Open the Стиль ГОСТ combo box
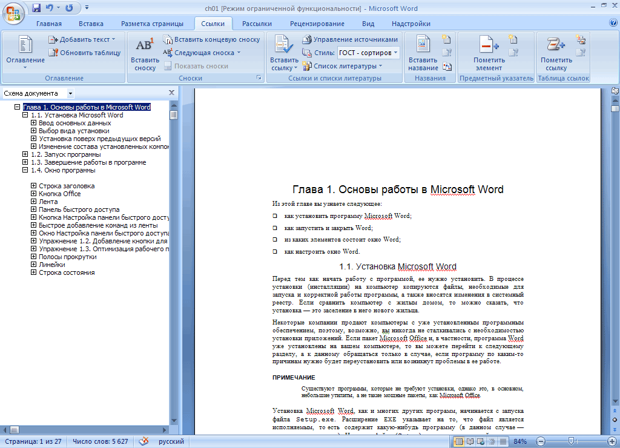Viewport: 620px width, 448px height. [x=368, y=53]
